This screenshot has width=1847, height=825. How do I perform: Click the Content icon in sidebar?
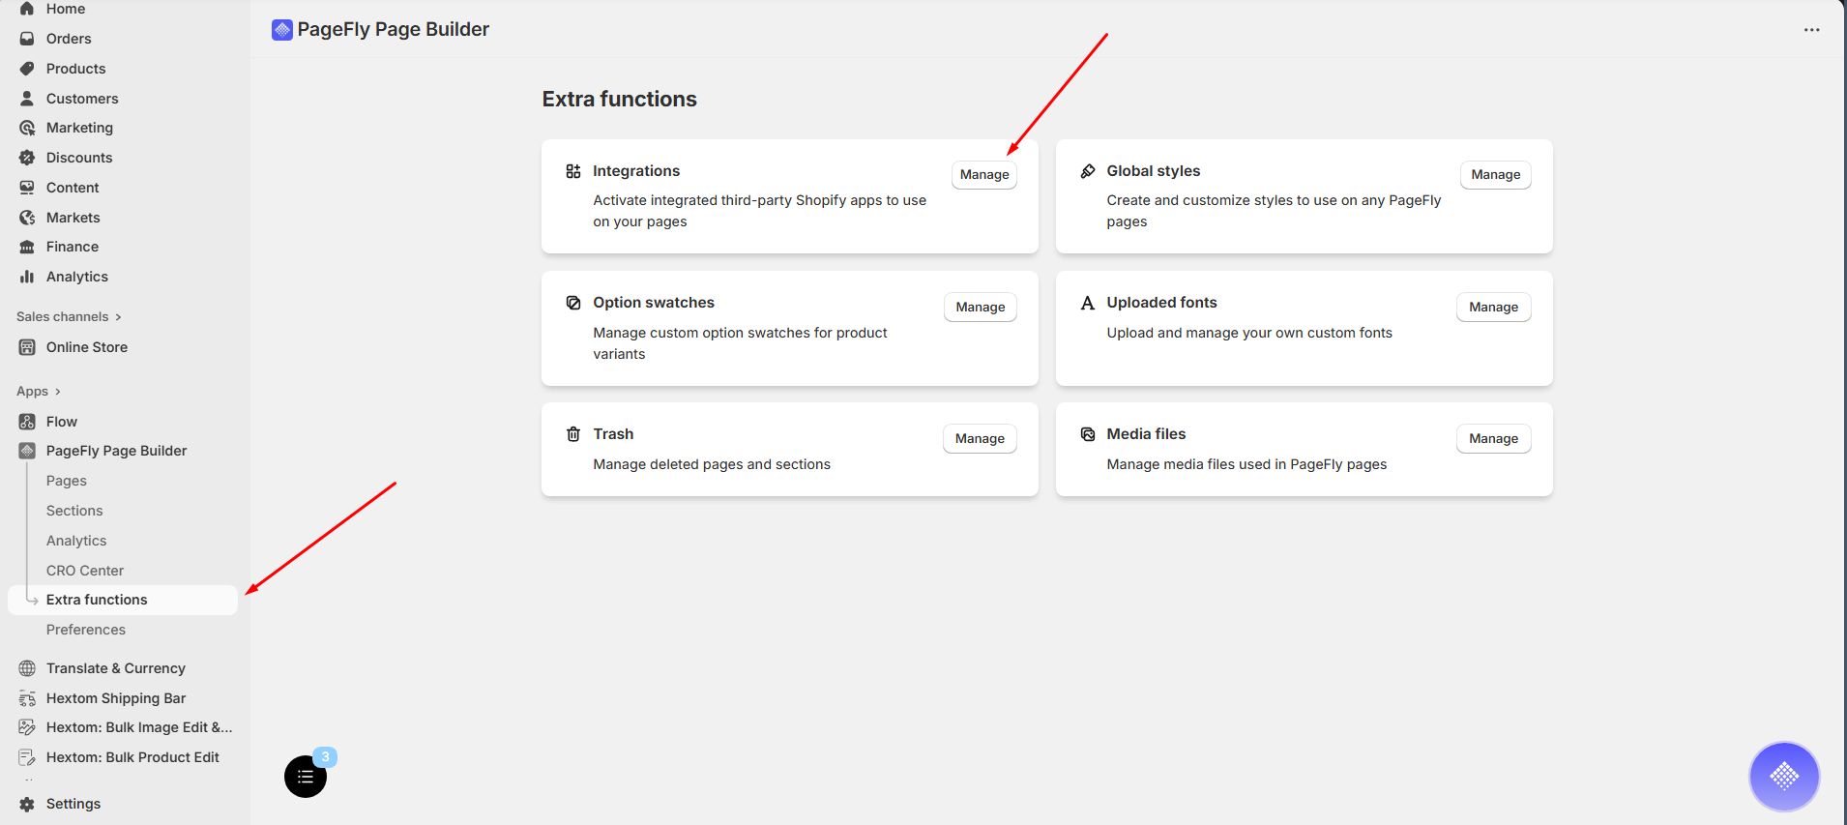(27, 188)
